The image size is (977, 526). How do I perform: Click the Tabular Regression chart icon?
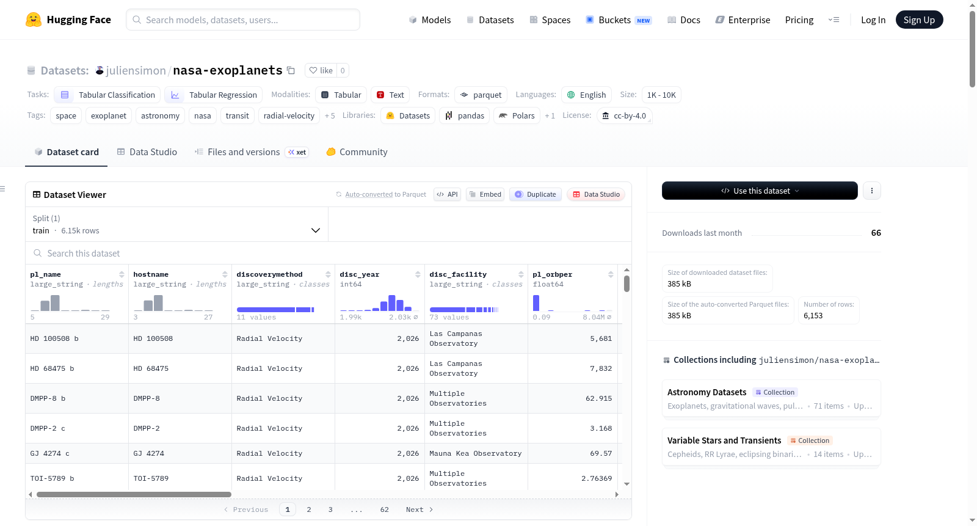[175, 95]
